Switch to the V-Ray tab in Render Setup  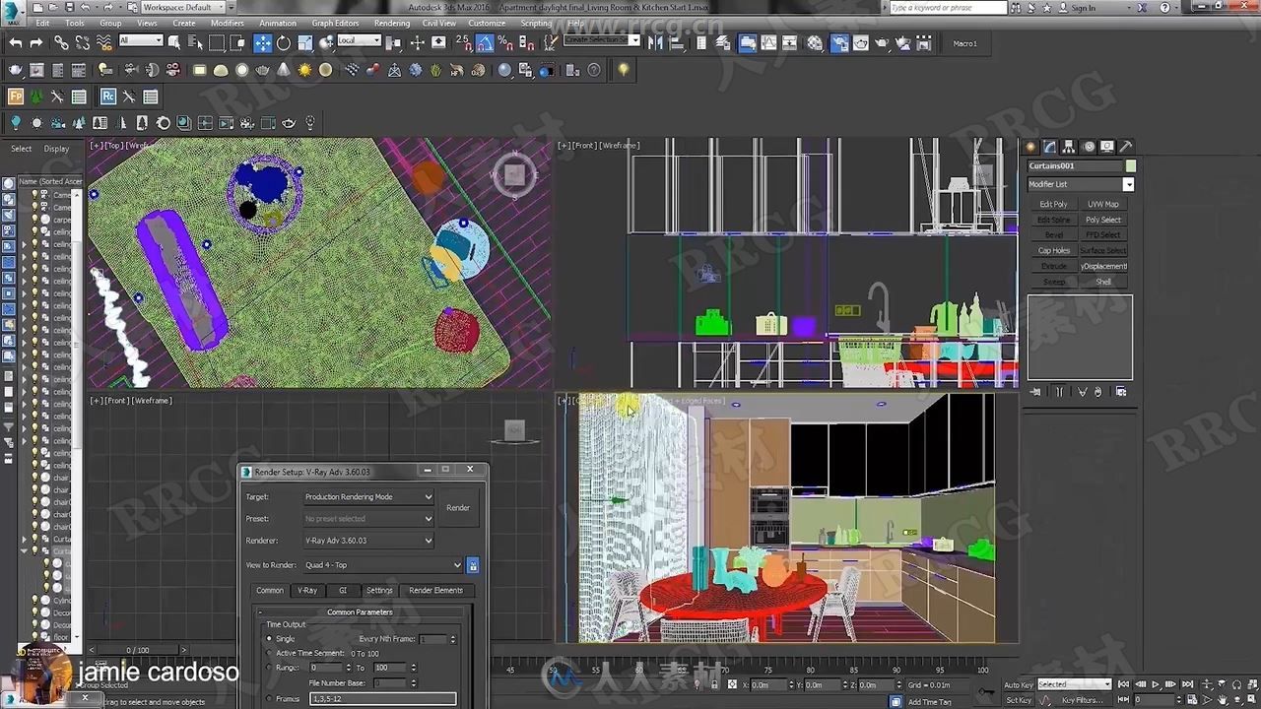click(307, 590)
